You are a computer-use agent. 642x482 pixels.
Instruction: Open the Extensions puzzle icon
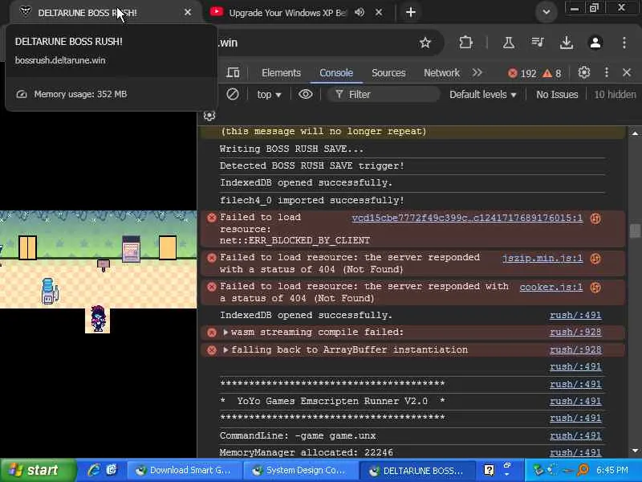click(465, 43)
